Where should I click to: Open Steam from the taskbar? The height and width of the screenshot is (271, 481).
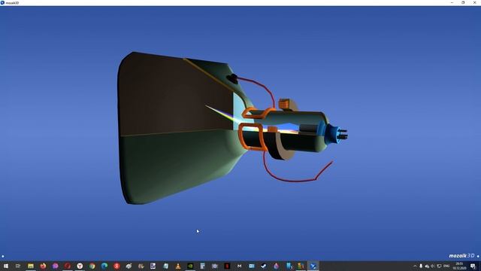[264, 266]
